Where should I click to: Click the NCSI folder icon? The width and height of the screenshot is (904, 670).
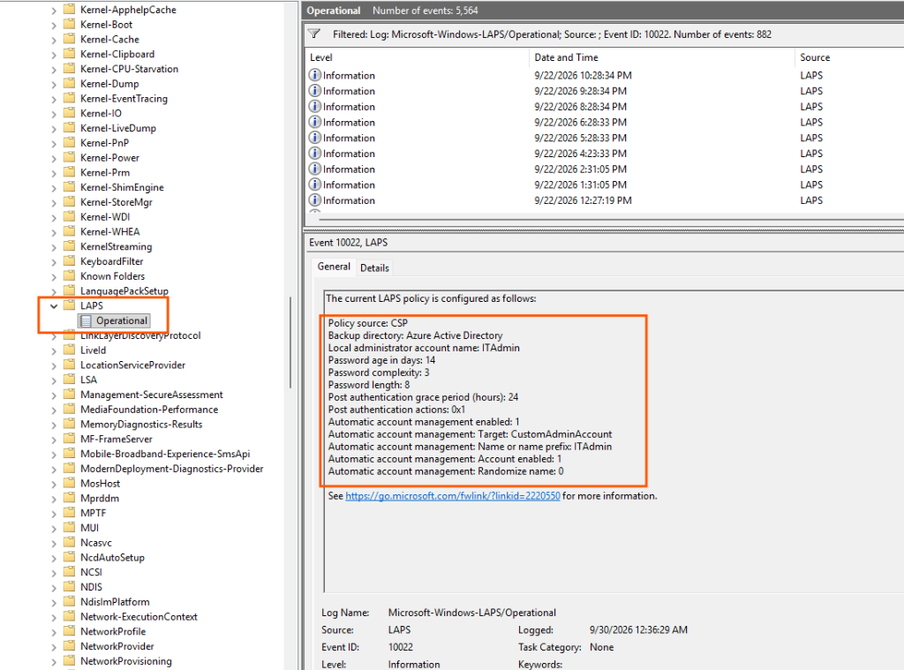click(x=69, y=572)
